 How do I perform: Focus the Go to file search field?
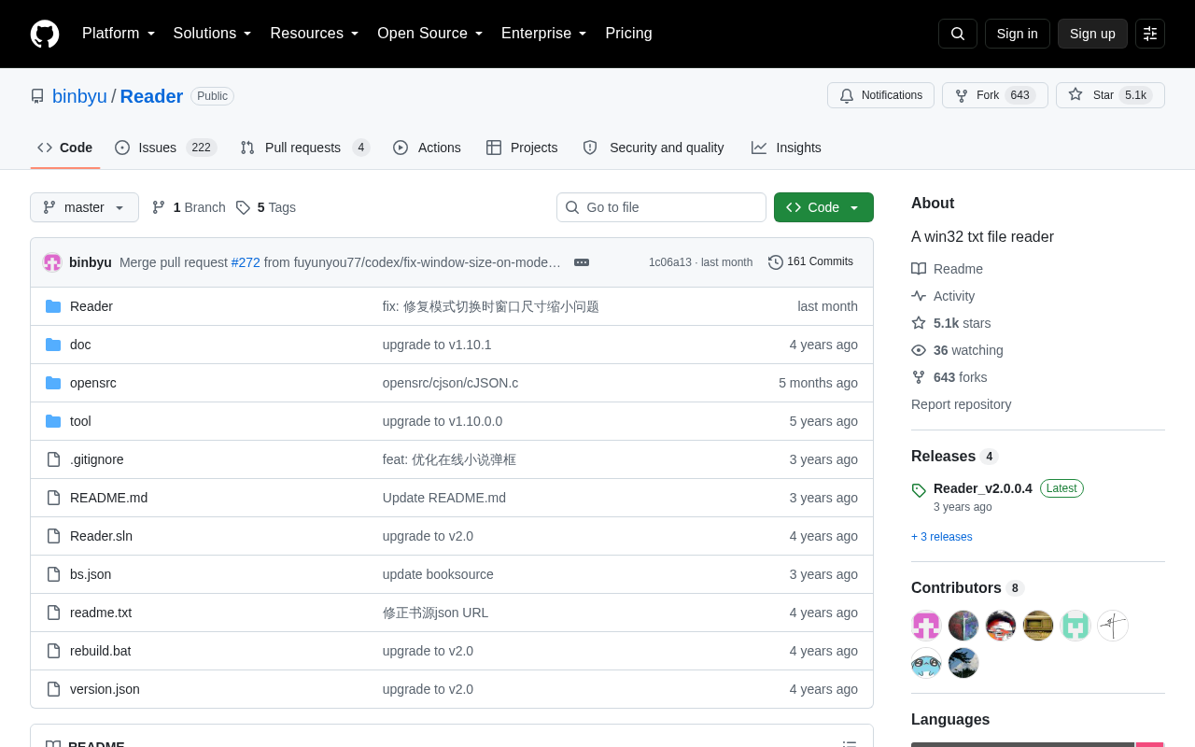tap(661, 207)
